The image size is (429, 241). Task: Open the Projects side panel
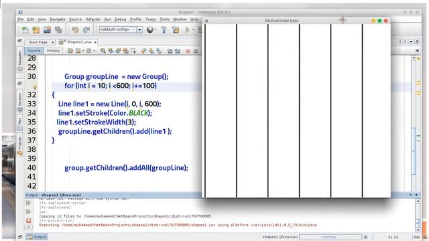click(x=19, y=146)
